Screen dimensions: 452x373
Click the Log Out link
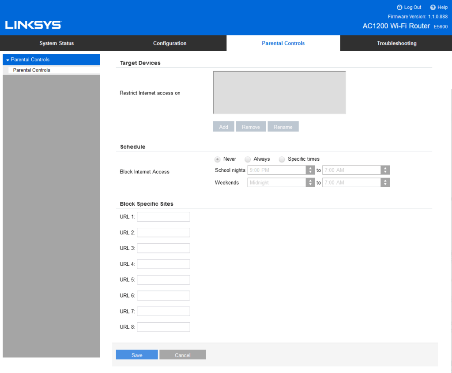pos(413,8)
